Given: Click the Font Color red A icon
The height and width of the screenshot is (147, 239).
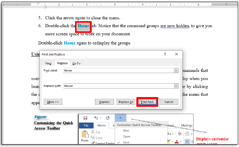Looking at the screenshot, I should [x=177, y=142].
